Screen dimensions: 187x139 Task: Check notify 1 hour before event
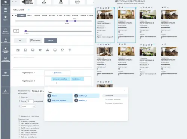[19, 130]
